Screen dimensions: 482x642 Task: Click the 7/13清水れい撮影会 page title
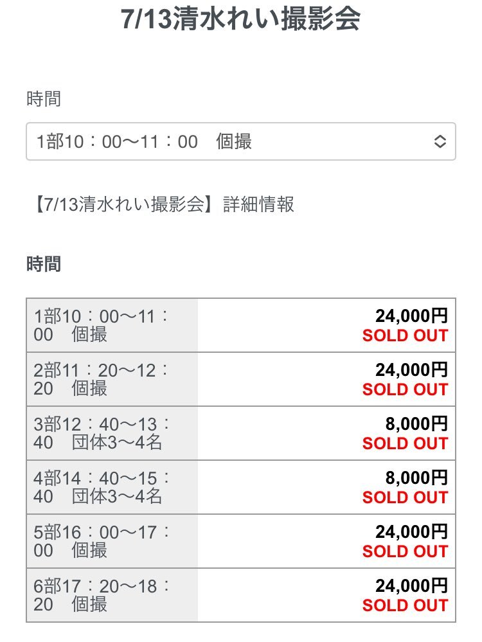pos(241,19)
